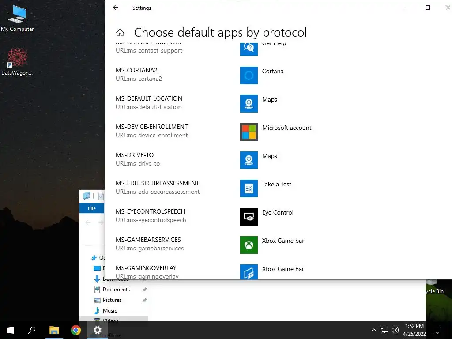Select Take a Test label

pyautogui.click(x=276, y=184)
